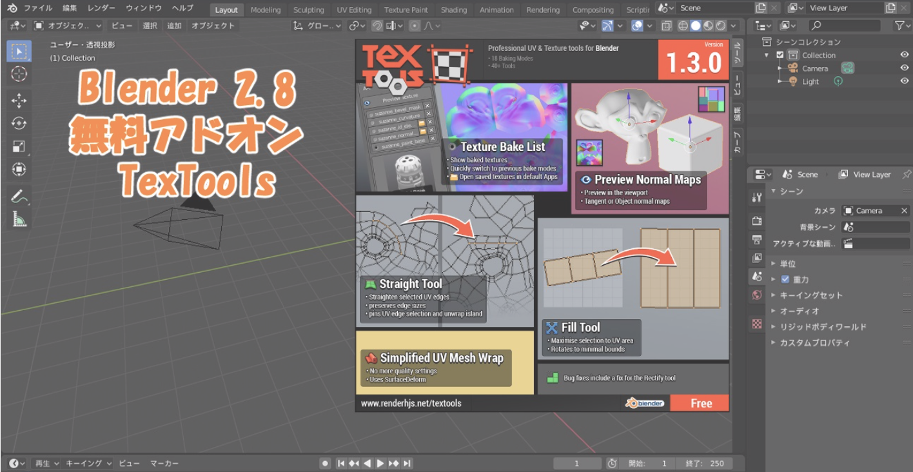Select the Scale tool
The width and height of the screenshot is (913, 472).
click(x=19, y=146)
